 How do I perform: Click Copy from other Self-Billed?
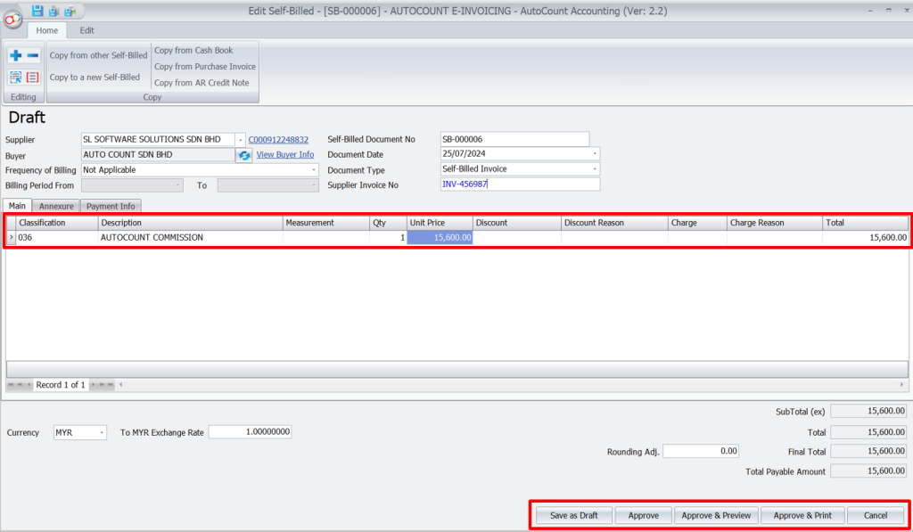click(x=98, y=55)
